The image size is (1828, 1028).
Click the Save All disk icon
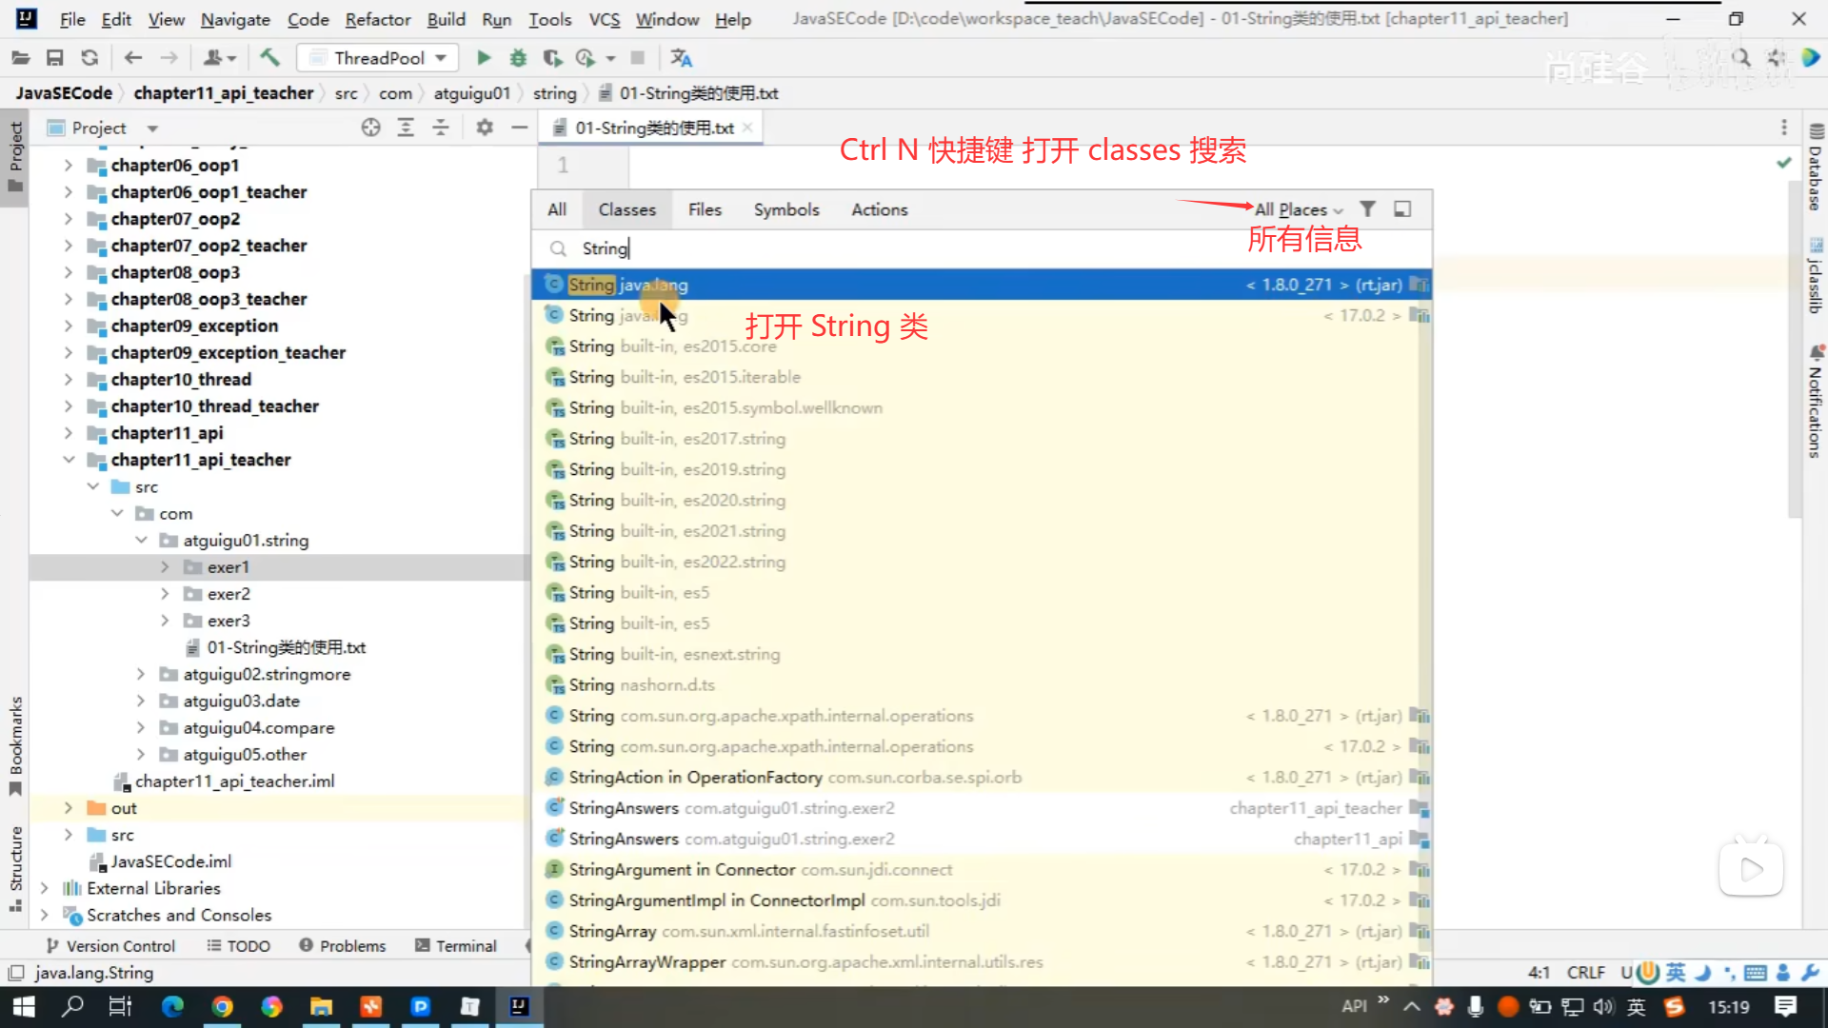point(55,58)
